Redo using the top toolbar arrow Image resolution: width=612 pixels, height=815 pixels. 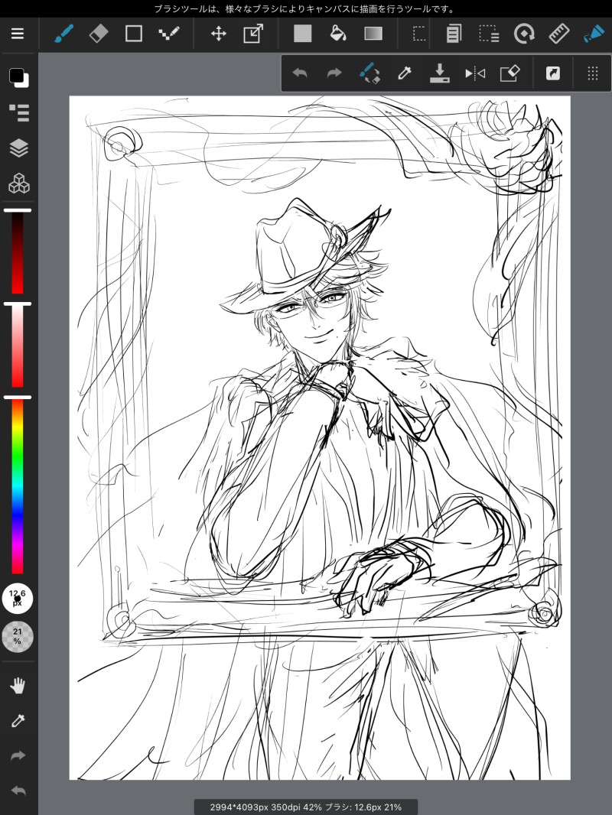click(x=334, y=73)
